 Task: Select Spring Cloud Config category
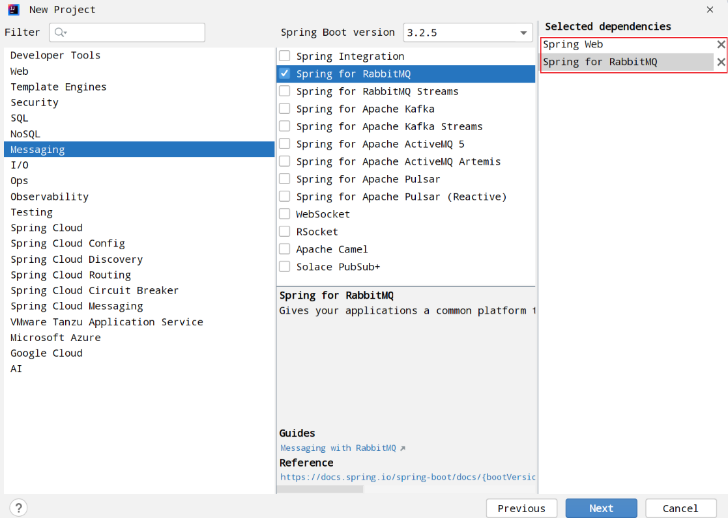pos(139,243)
